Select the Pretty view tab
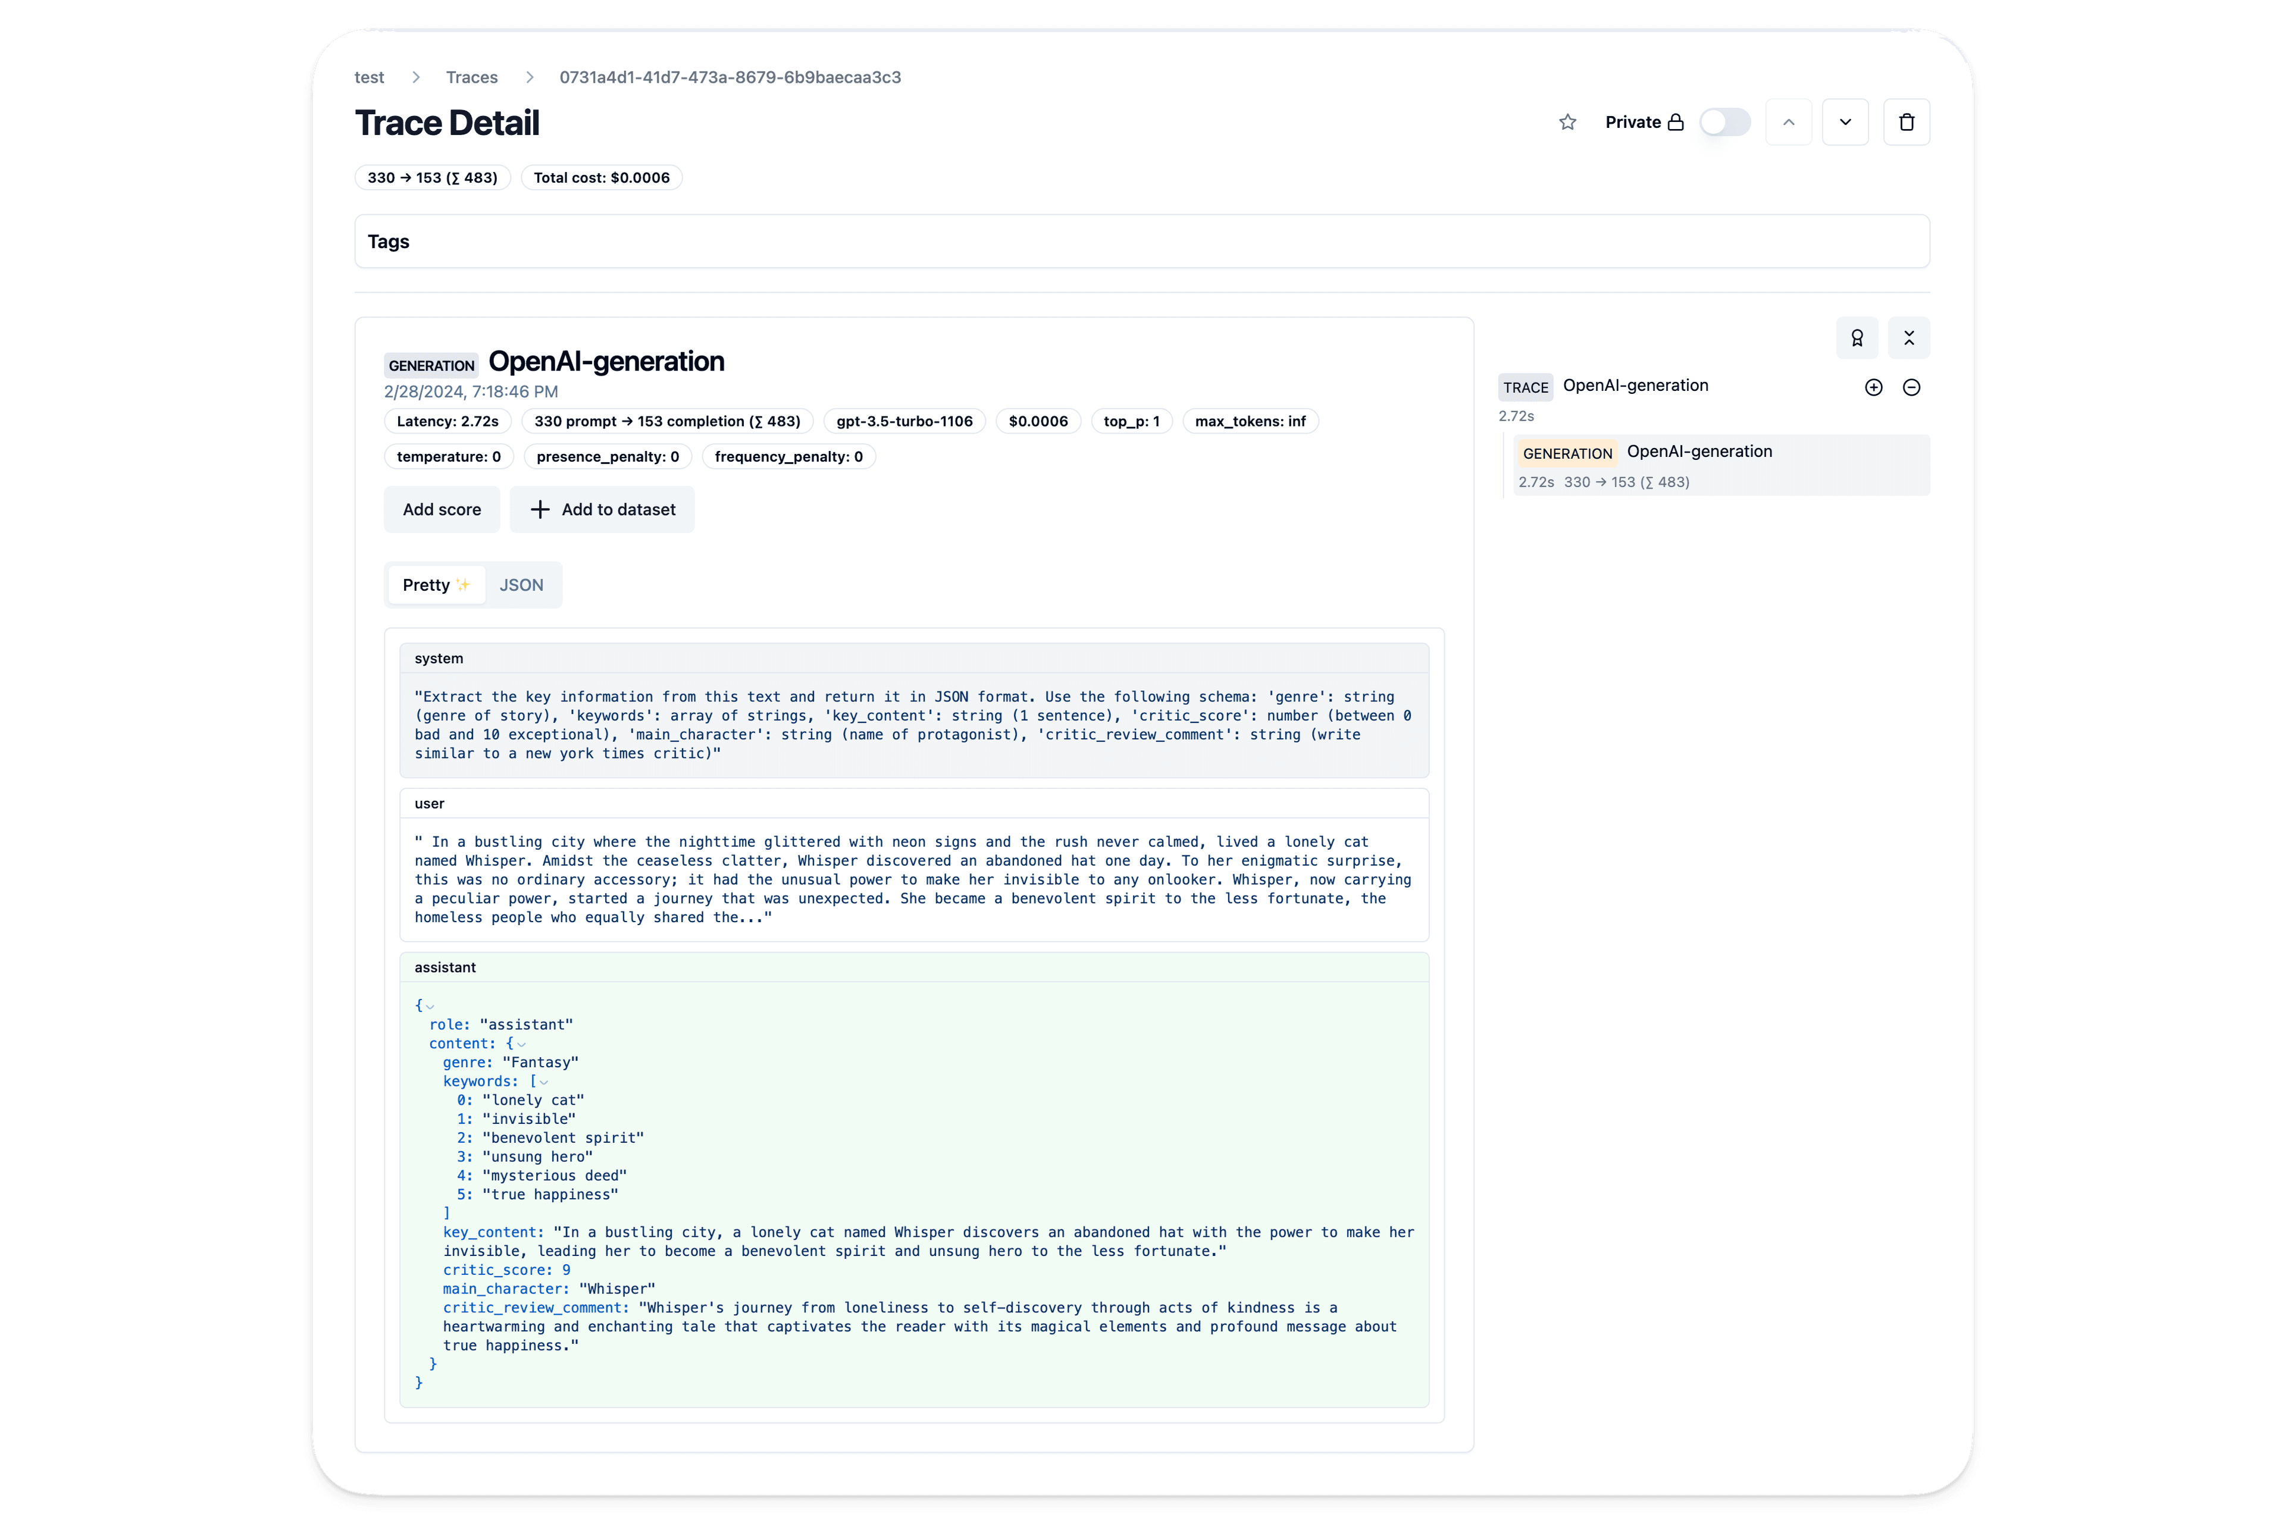The width and height of the screenshot is (2285, 1523). pyautogui.click(x=427, y=584)
